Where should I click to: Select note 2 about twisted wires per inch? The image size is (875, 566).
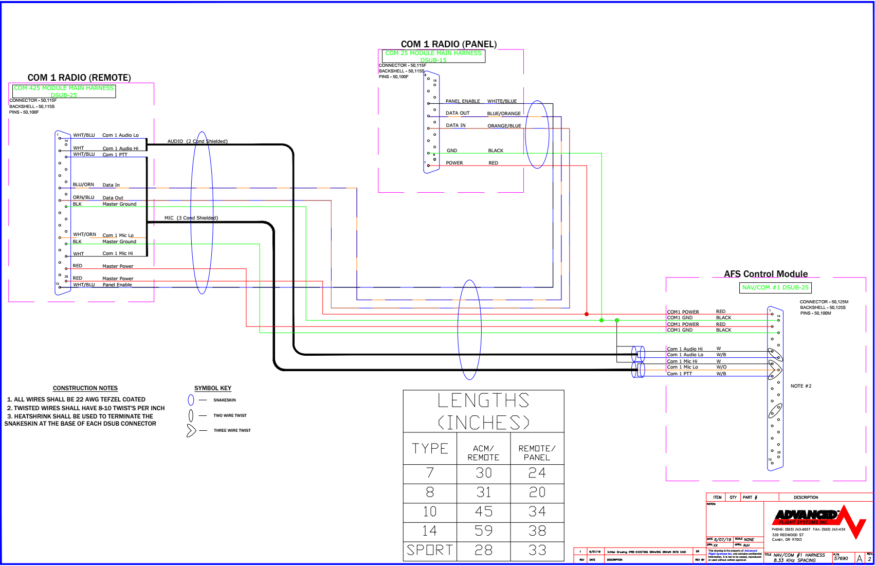(x=86, y=408)
